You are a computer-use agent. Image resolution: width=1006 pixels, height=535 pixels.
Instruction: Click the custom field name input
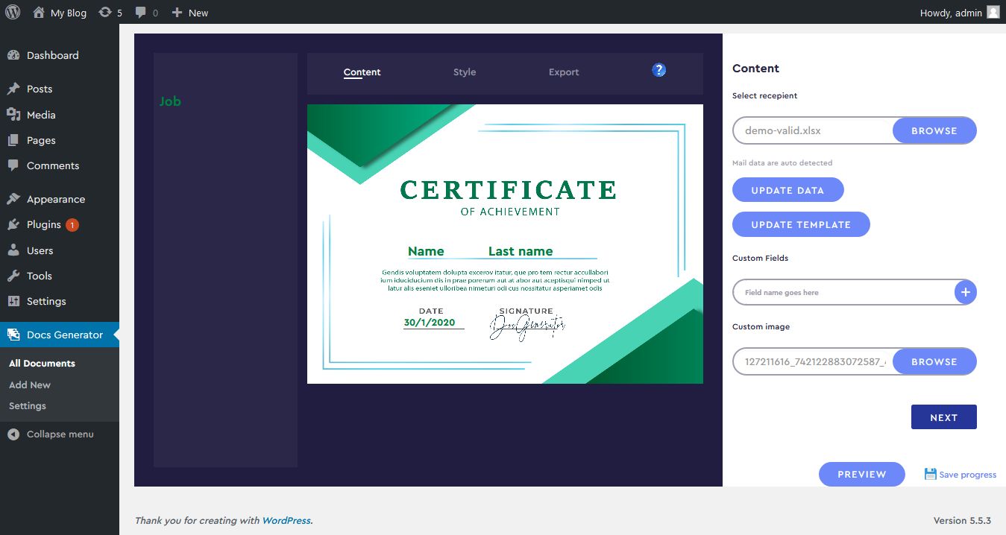pyautogui.click(x=843, y=293)
